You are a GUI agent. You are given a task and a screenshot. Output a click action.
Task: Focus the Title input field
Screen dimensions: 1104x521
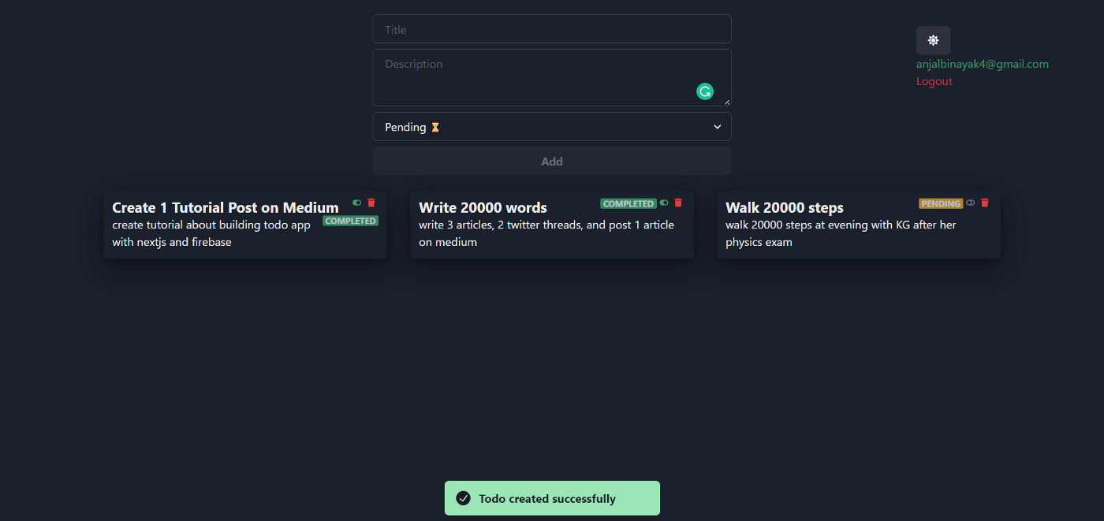[x=551, y=29]
